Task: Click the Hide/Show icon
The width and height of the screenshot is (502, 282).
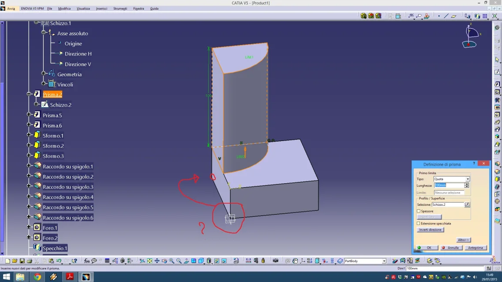Action: (217, 261)
